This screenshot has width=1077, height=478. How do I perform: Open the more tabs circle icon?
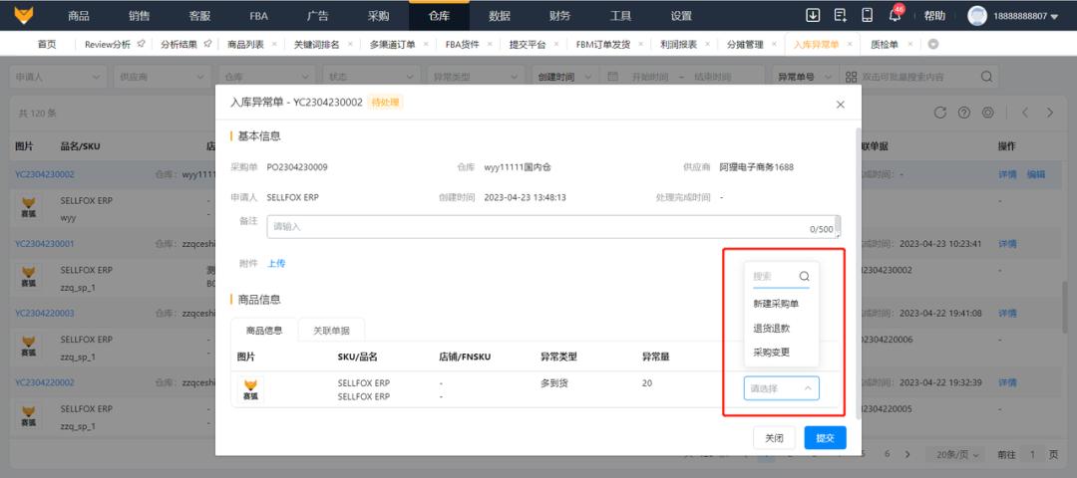click(932, 44)
